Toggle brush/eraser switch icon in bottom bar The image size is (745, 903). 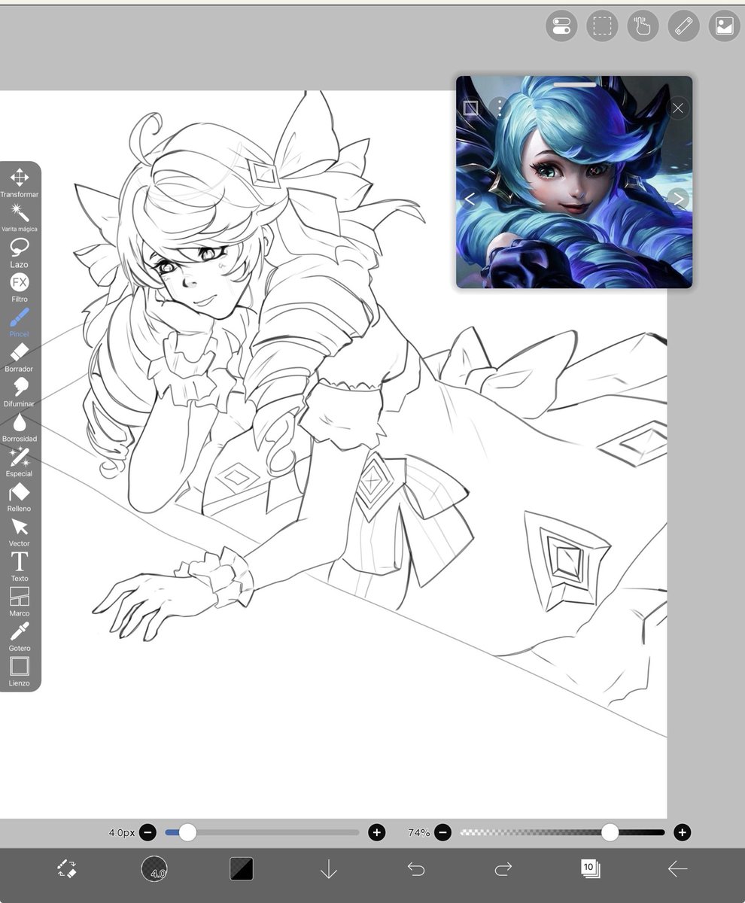[67, 869]
